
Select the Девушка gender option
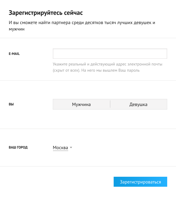(138, 105)
